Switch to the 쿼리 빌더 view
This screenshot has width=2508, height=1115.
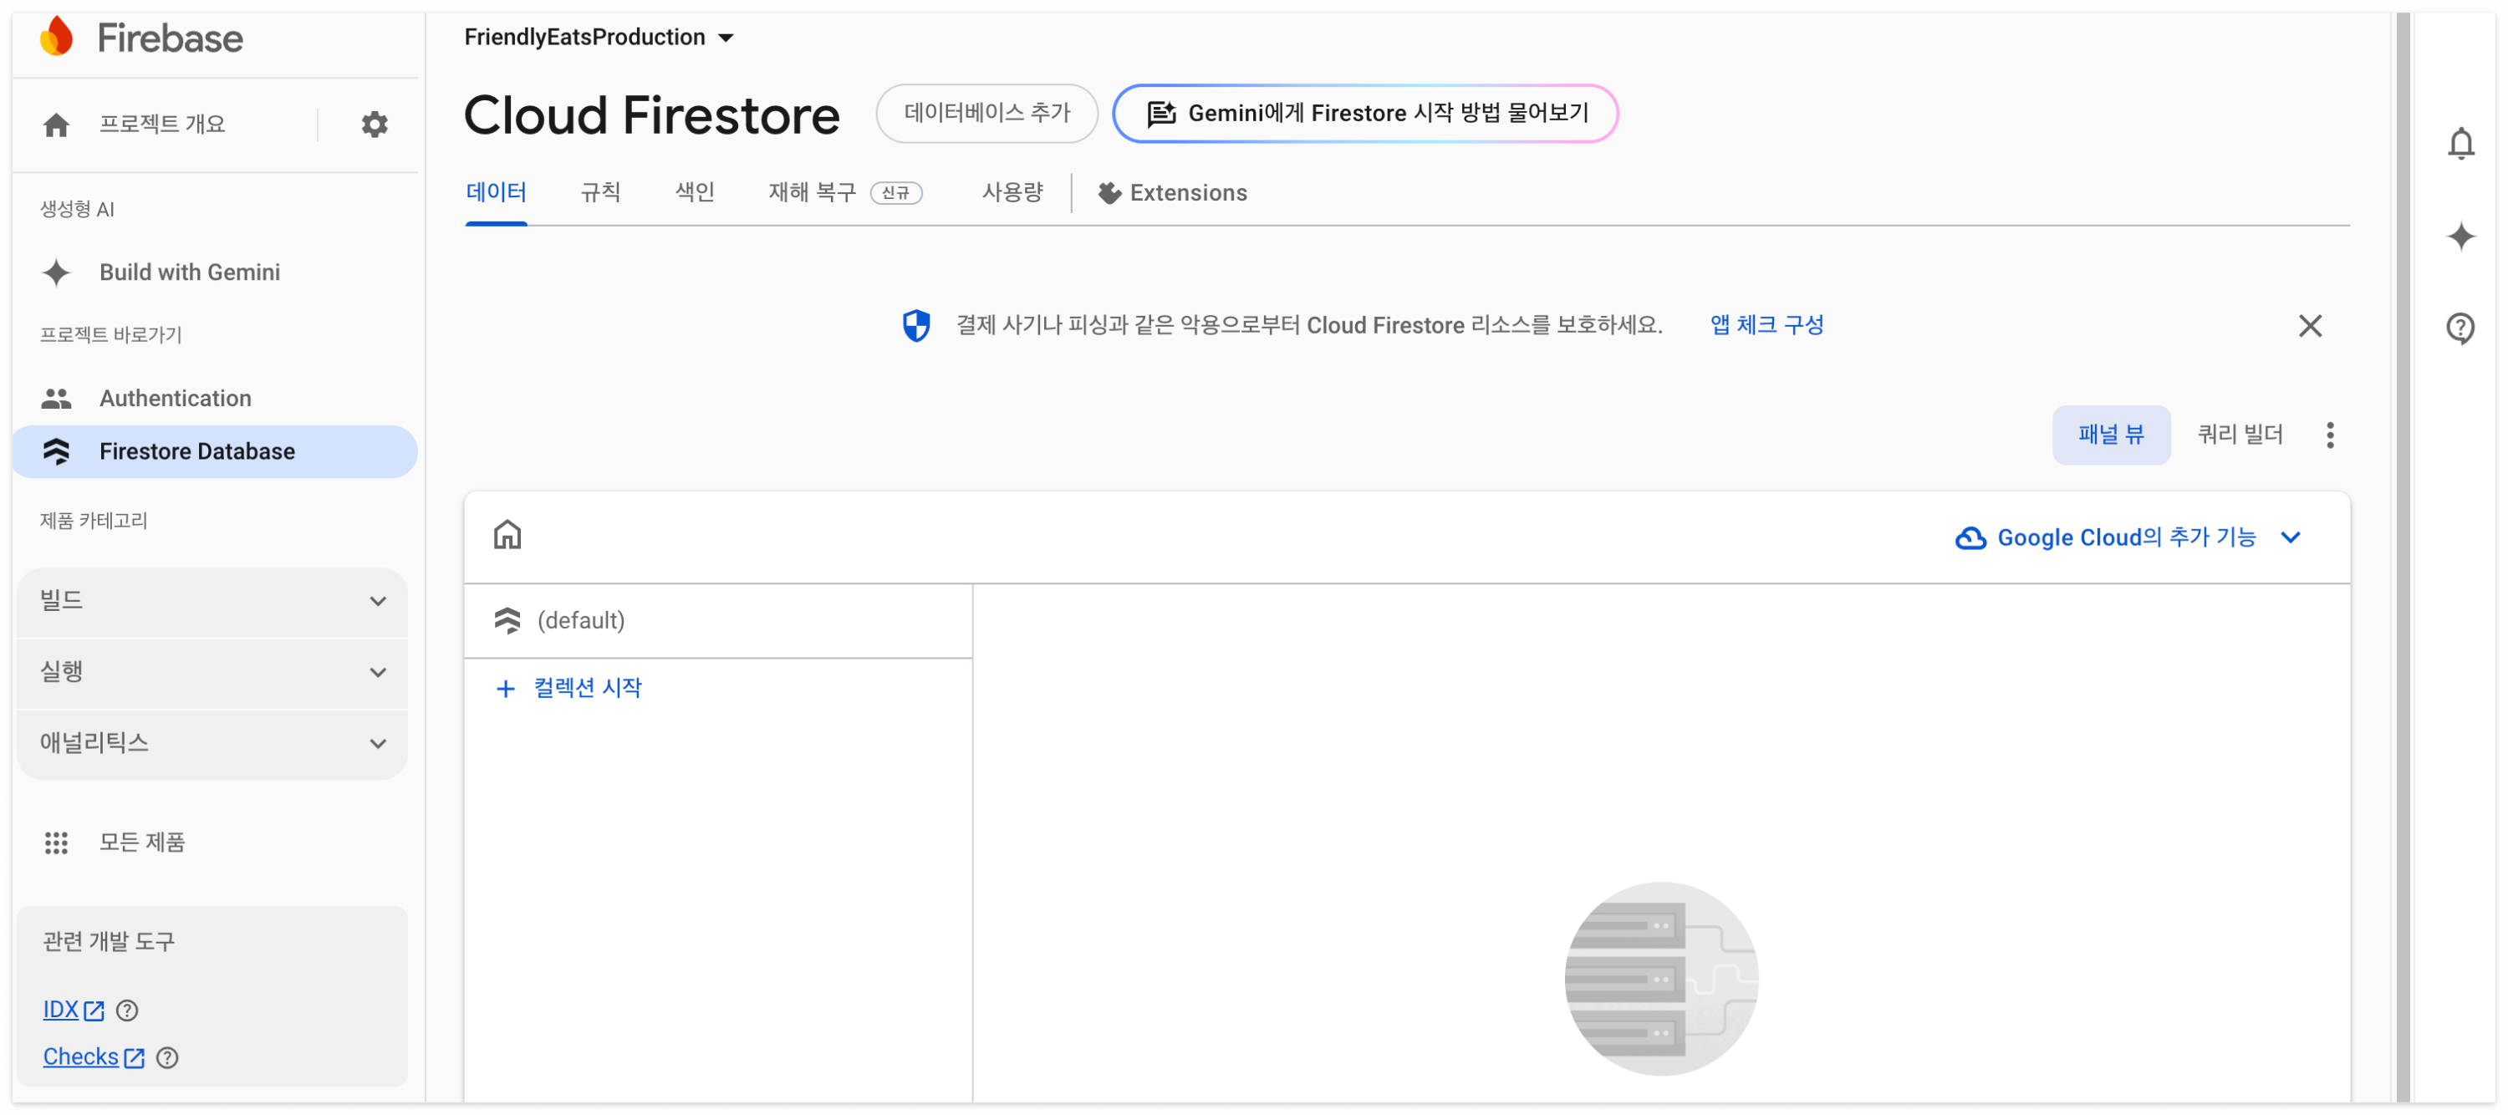2240,435
